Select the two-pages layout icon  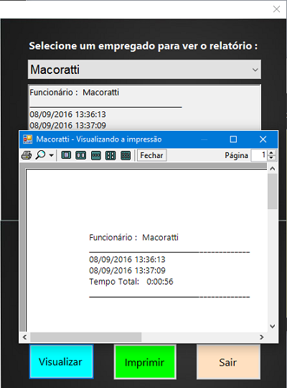click(x=81, y=155)
